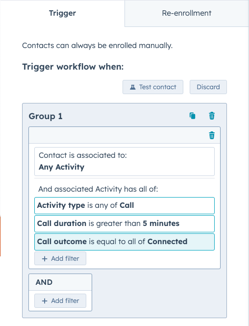Click the plus icon beneath Call outcome

coord(45,259)
